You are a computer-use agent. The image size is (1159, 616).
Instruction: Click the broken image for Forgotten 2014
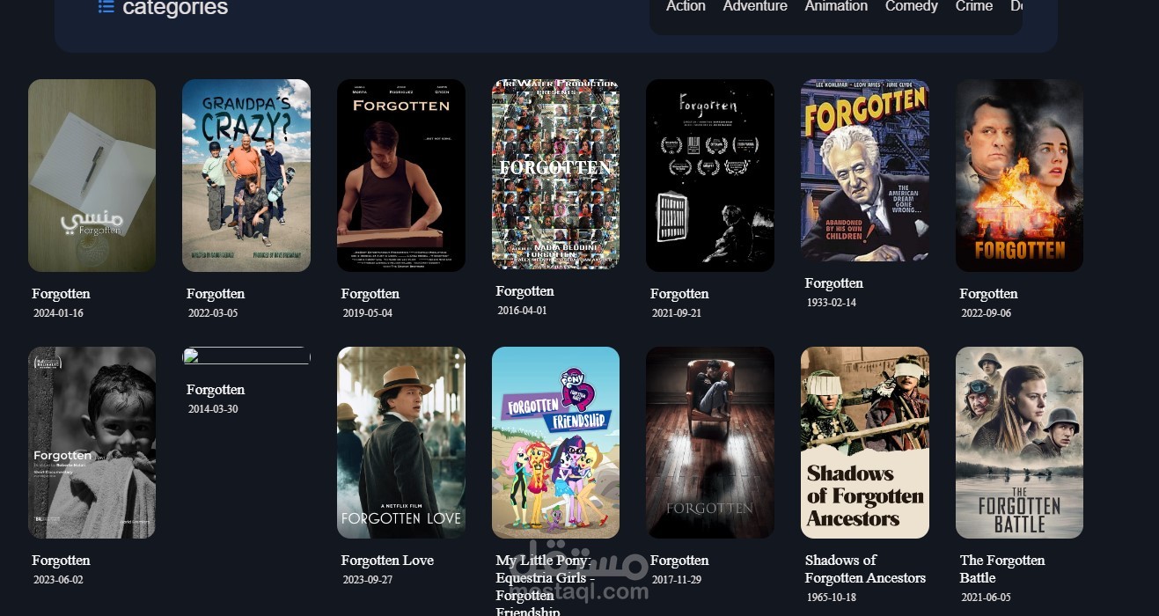click(246, 356)
